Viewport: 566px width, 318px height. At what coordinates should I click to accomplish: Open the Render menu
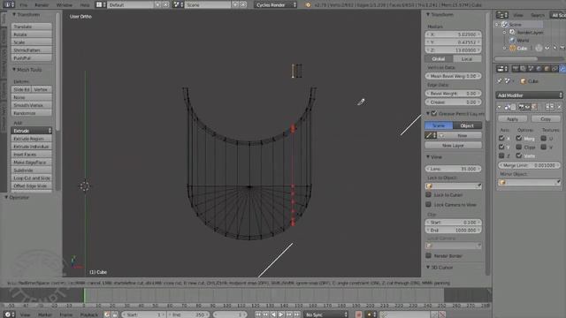pos(42,5)
